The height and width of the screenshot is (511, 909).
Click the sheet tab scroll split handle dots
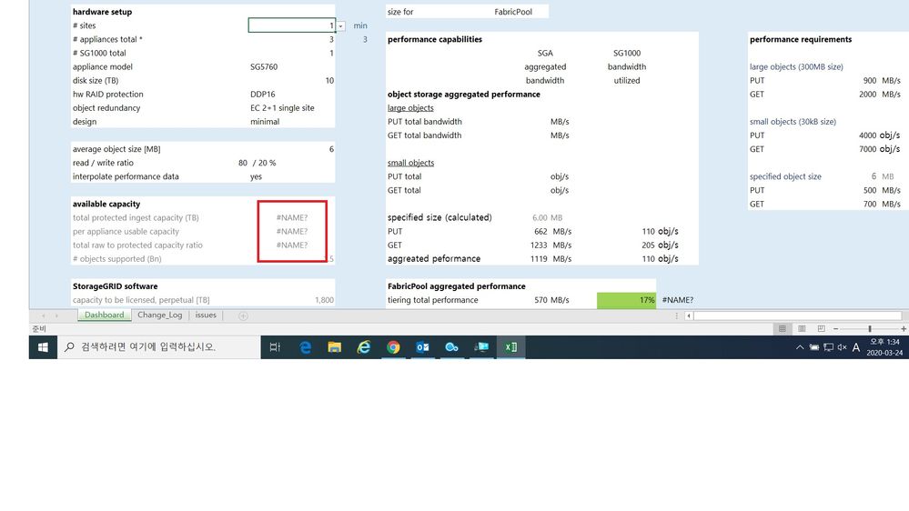[x=677, y=316]
